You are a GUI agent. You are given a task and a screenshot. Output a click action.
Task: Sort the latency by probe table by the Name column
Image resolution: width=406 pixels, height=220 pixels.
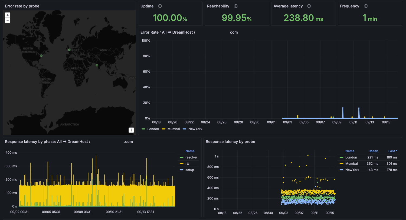pos(350,151)
